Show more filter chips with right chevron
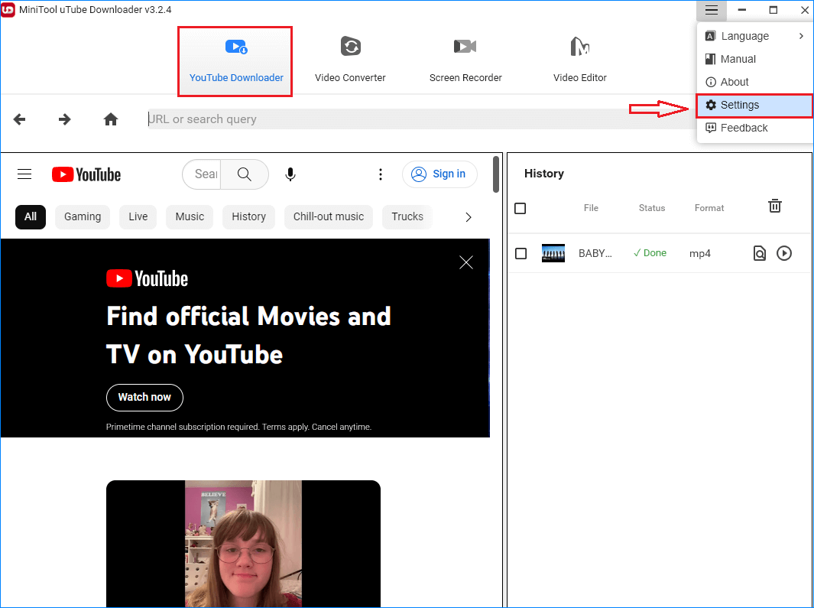 pyautogui.click(x=469, y=217)
